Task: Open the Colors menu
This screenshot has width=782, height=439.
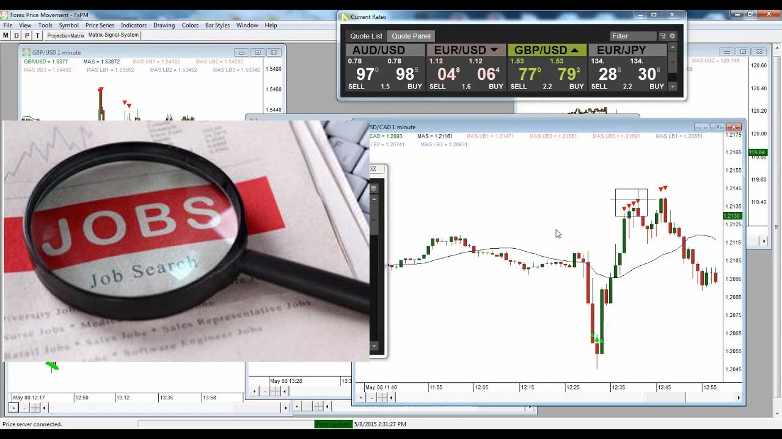Action: click(190, 25)
